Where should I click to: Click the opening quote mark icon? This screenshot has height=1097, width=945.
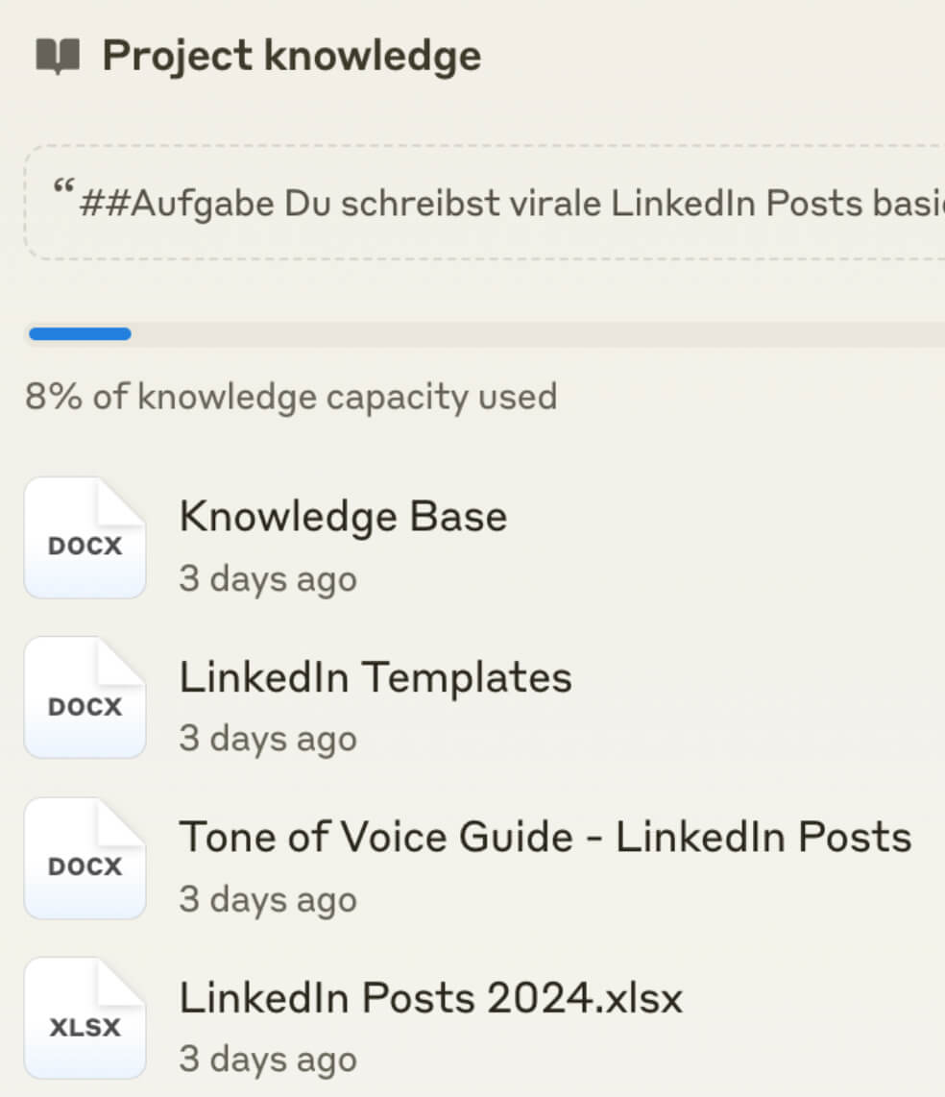point(64,189)
